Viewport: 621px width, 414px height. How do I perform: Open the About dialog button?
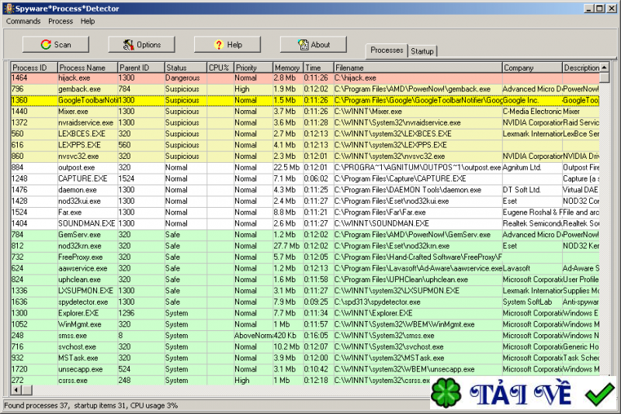pos(313,45)
